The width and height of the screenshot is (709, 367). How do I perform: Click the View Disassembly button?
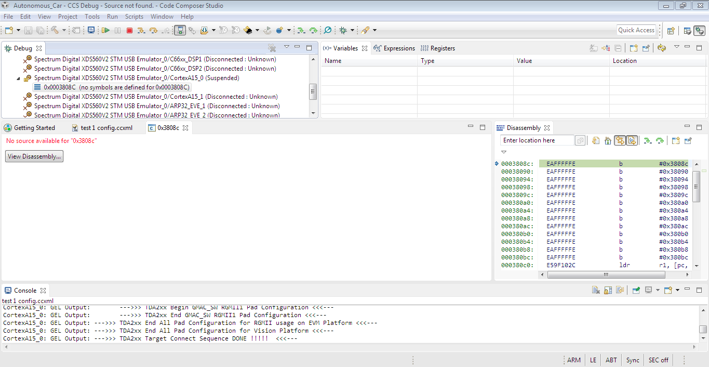tap(34, 156)
